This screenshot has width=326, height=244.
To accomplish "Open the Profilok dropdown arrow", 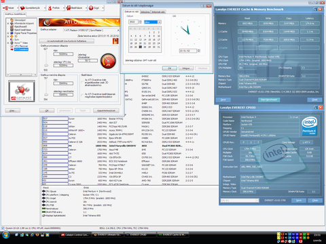I will coord(64,8).
